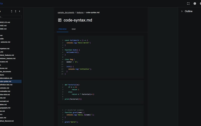Select the features folder in the tree

[x=2, y=75]
